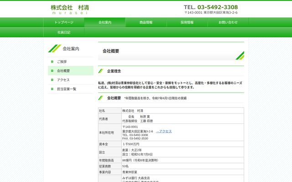Viewport: 292px width, 182px height.
Task: Open the ご挨拶 sidebar link
Action: [71, 61]
